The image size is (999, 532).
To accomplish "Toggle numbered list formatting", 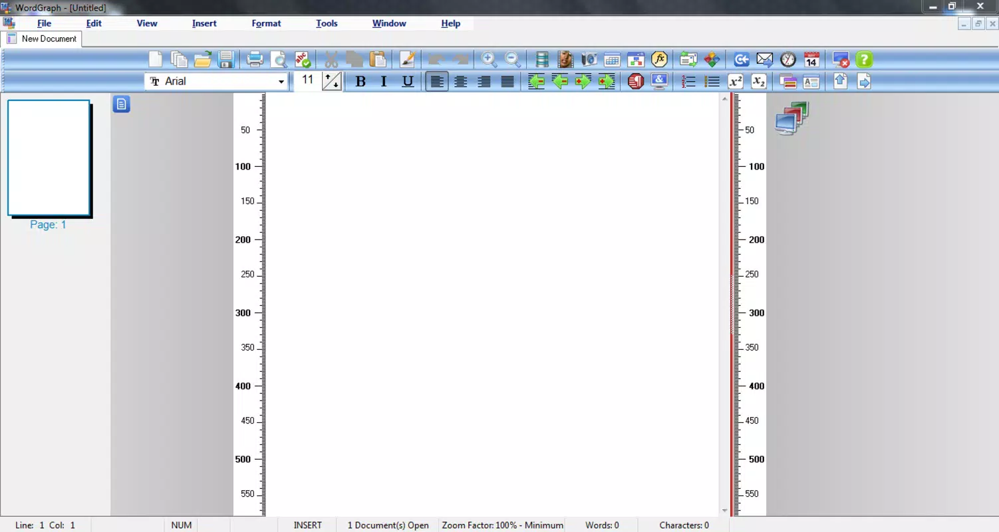I will click(688, 81).
